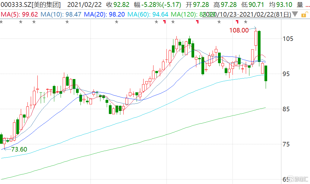310x184 pixels.
Task: Select the MA(20): 98.20 indicator label
Action: pos(104,14)
